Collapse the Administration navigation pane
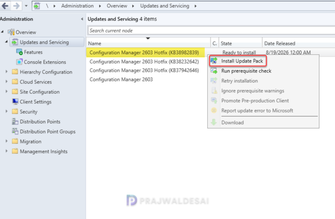 click(82, 19)
